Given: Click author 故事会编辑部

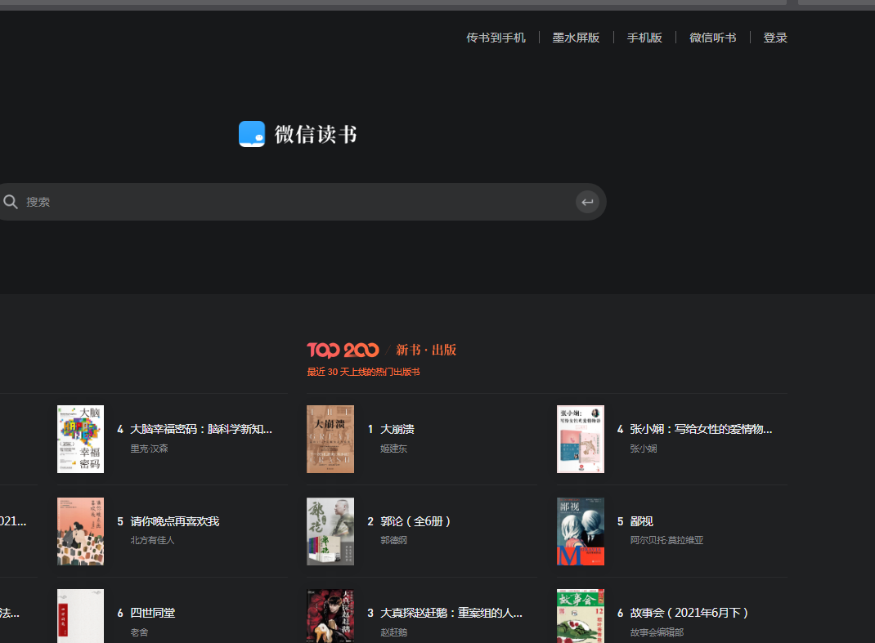Looking at the screenshot, I should point(657,632).
